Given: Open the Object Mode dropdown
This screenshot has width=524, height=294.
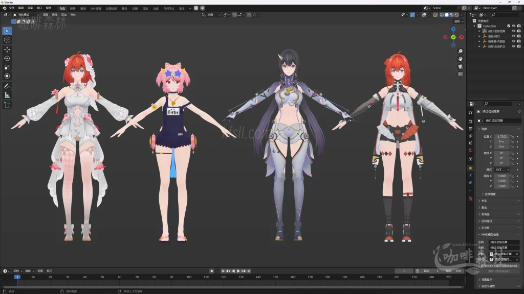Looking at the screenshot, I should point(26,15).
